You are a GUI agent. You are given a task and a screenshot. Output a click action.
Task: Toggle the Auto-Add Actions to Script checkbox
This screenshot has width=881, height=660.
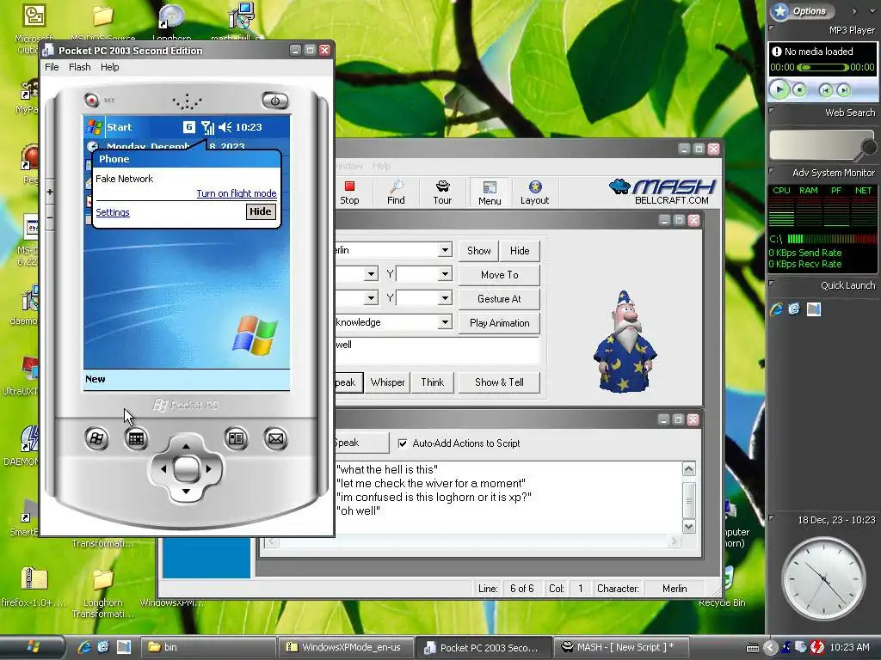click(x=403, y=443)
